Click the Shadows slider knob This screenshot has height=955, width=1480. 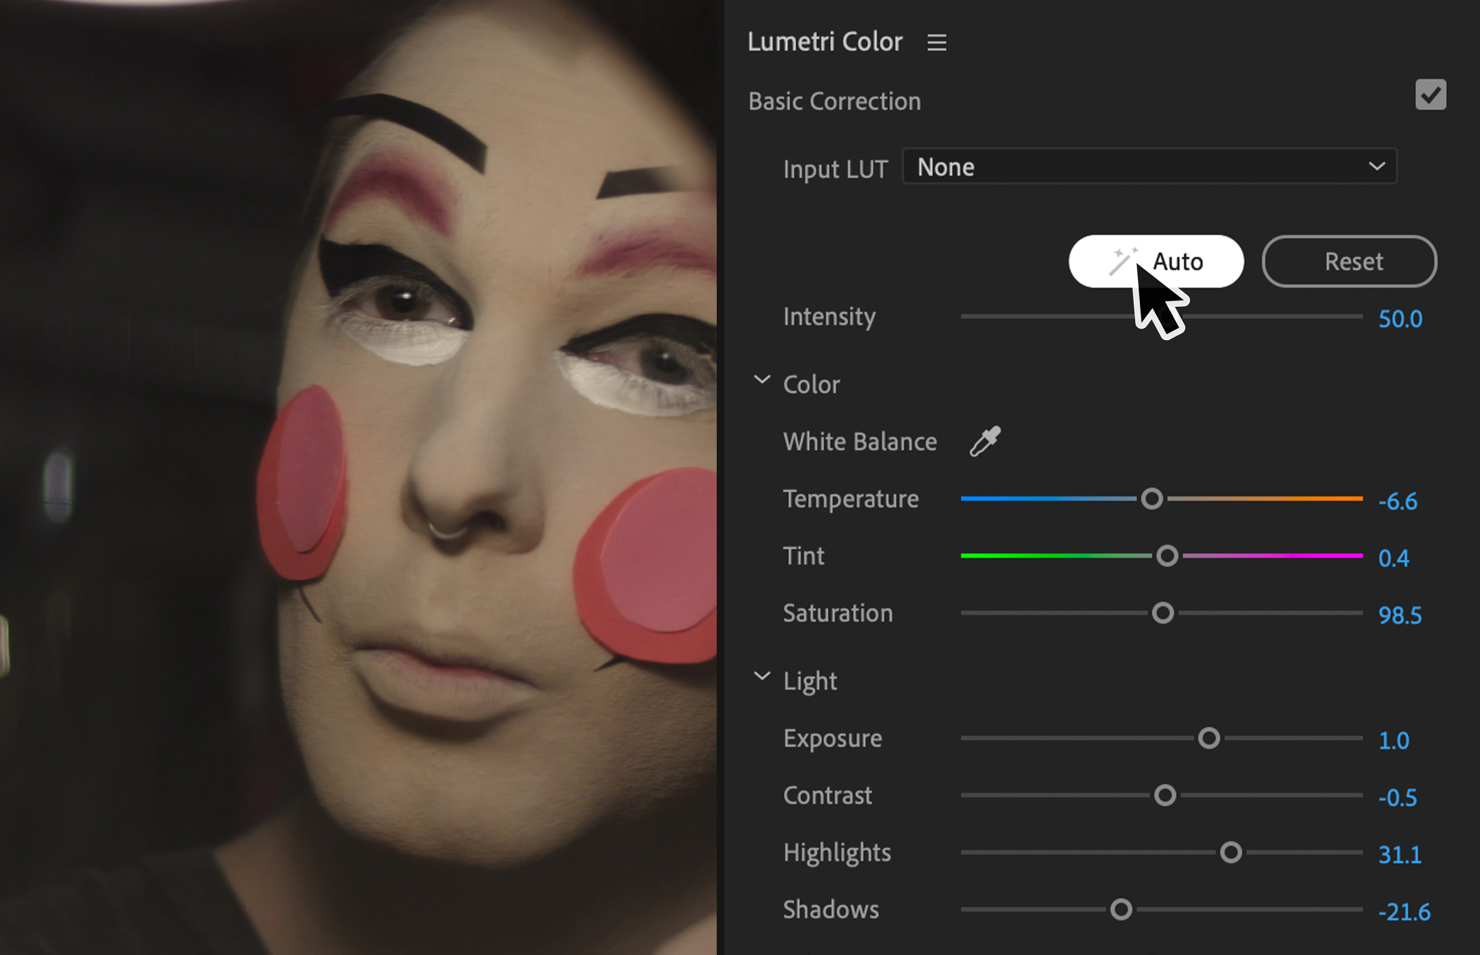click(1120, 909)
